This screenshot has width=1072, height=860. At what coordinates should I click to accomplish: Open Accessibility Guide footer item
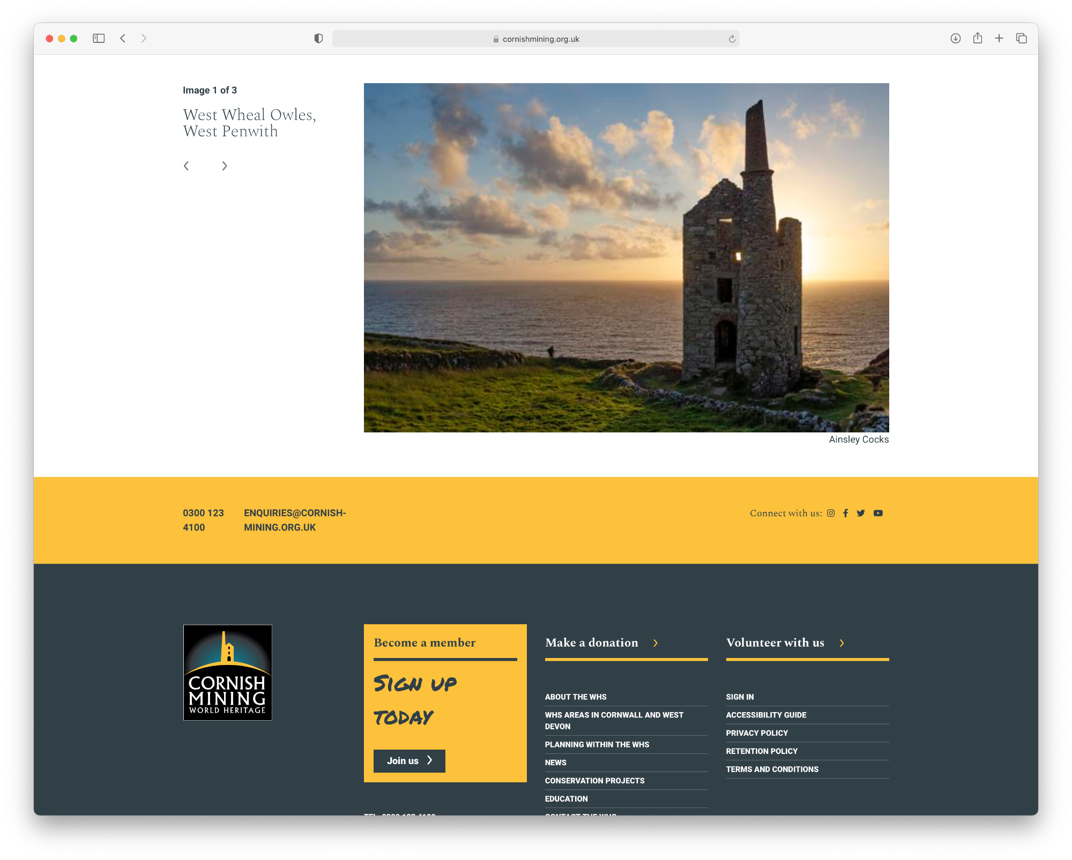coord(766,715)
